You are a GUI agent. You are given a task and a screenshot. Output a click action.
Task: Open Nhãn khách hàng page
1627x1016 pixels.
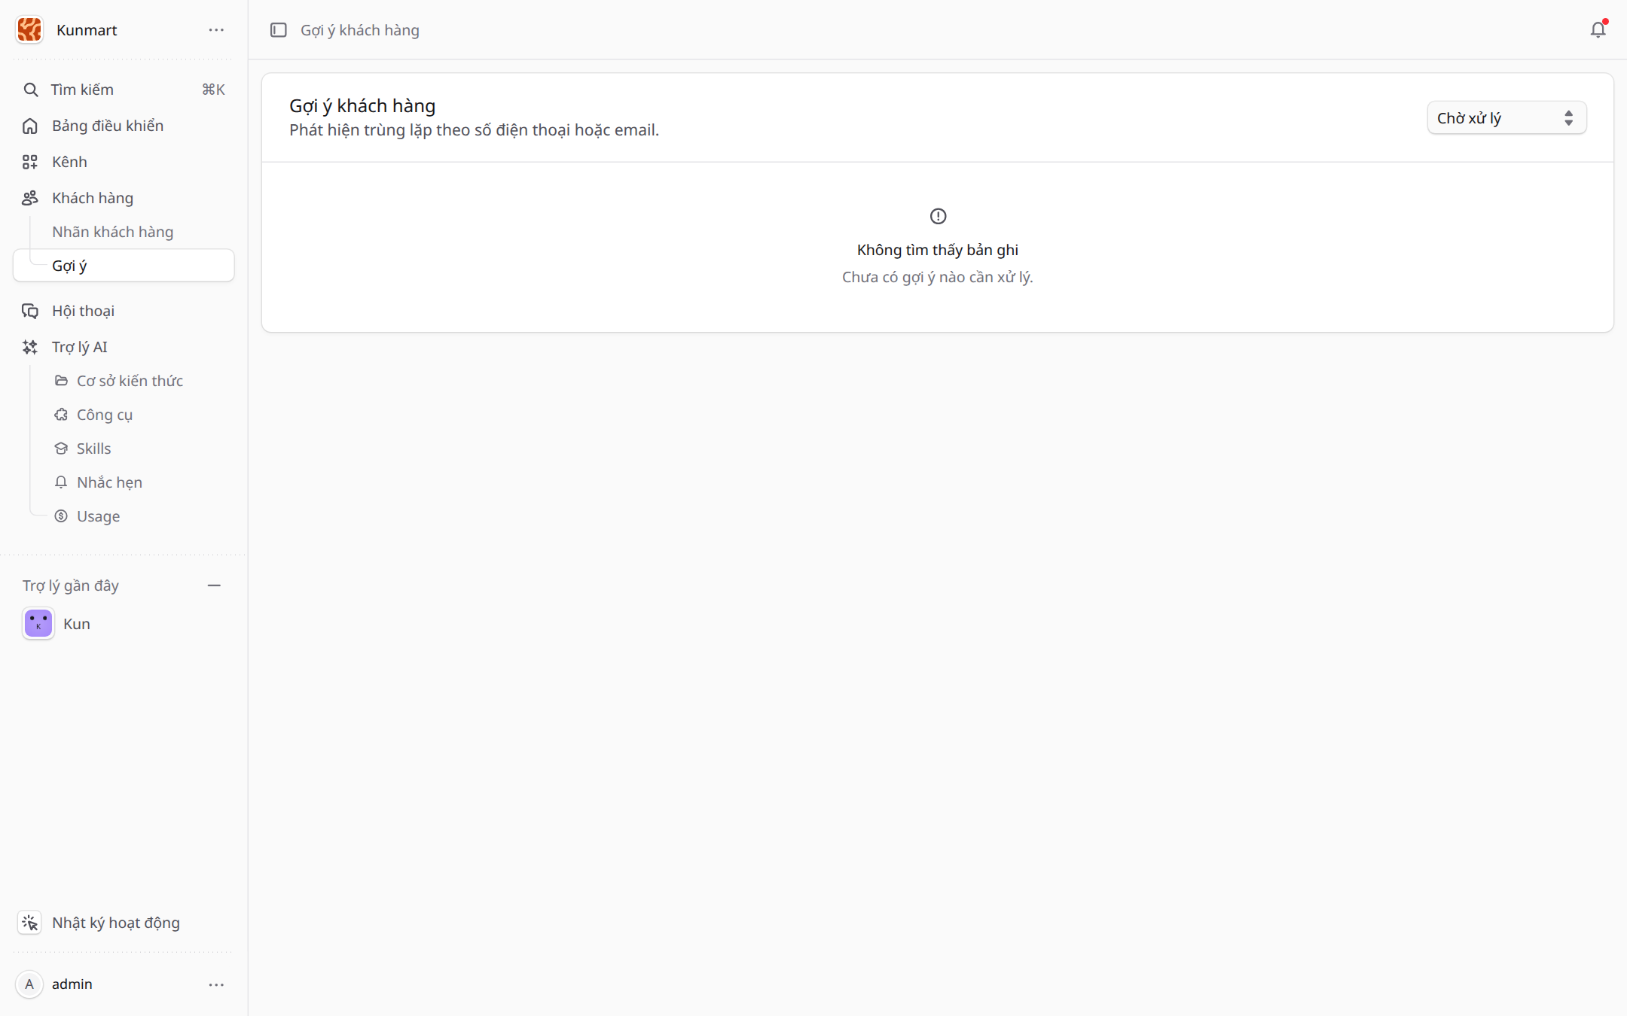(112, 232)
